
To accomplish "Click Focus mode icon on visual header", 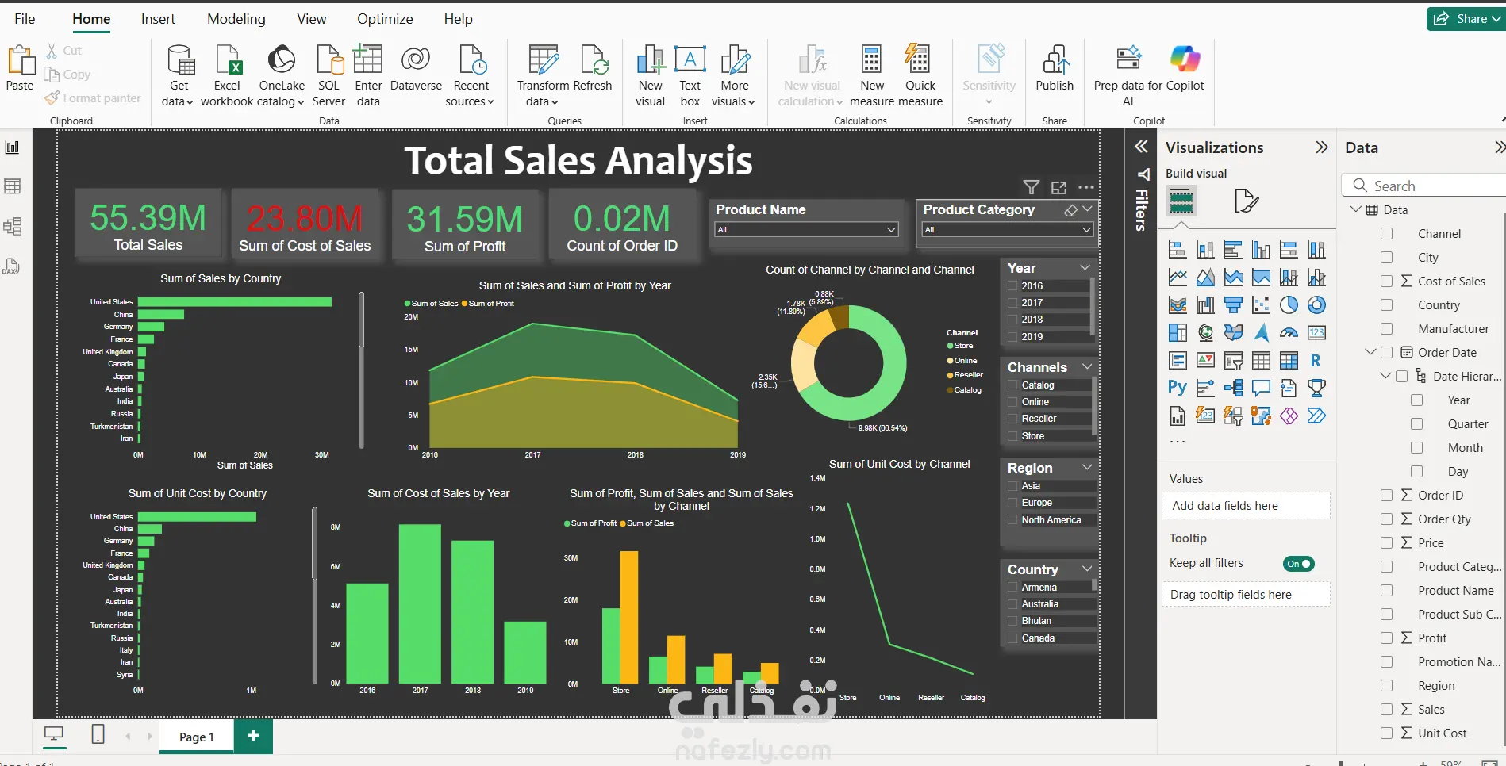I will pos(1058,188).
